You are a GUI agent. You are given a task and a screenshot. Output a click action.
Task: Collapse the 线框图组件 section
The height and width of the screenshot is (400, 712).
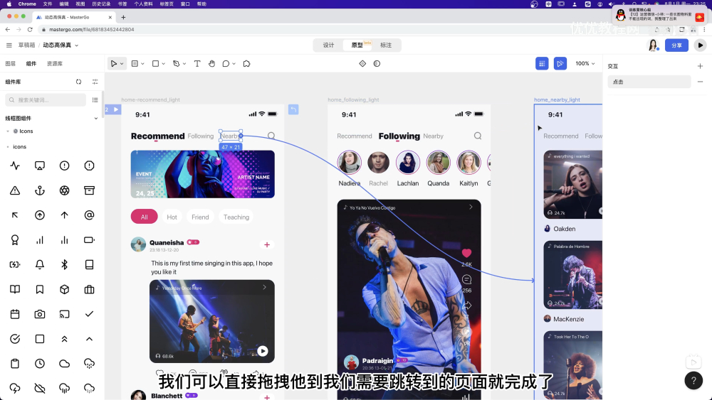[x=96, y=118]
